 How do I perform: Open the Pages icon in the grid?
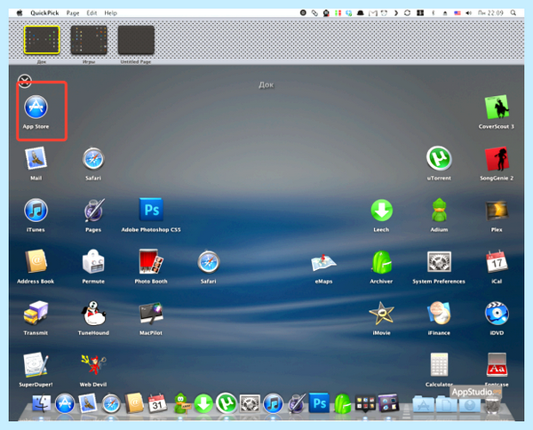pos(94,210)
